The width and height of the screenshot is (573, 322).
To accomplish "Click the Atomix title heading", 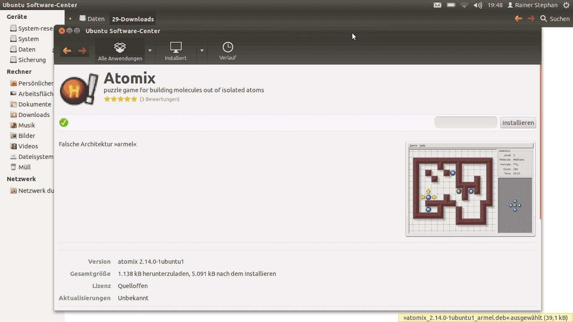I will [x=130, y=78].
